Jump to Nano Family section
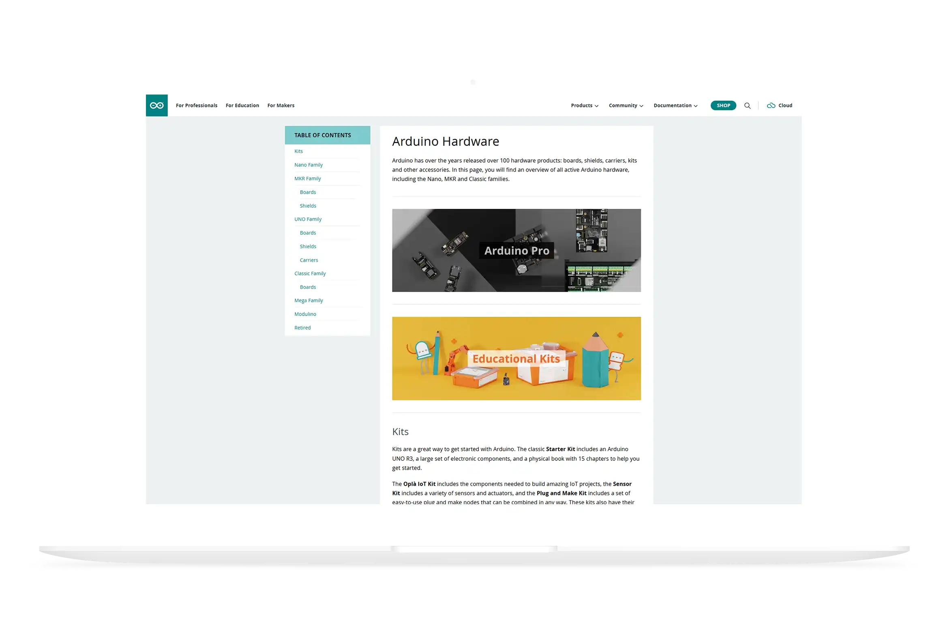Screen dimensions: 947x632 pyautogui.click(x=309, y=165)
